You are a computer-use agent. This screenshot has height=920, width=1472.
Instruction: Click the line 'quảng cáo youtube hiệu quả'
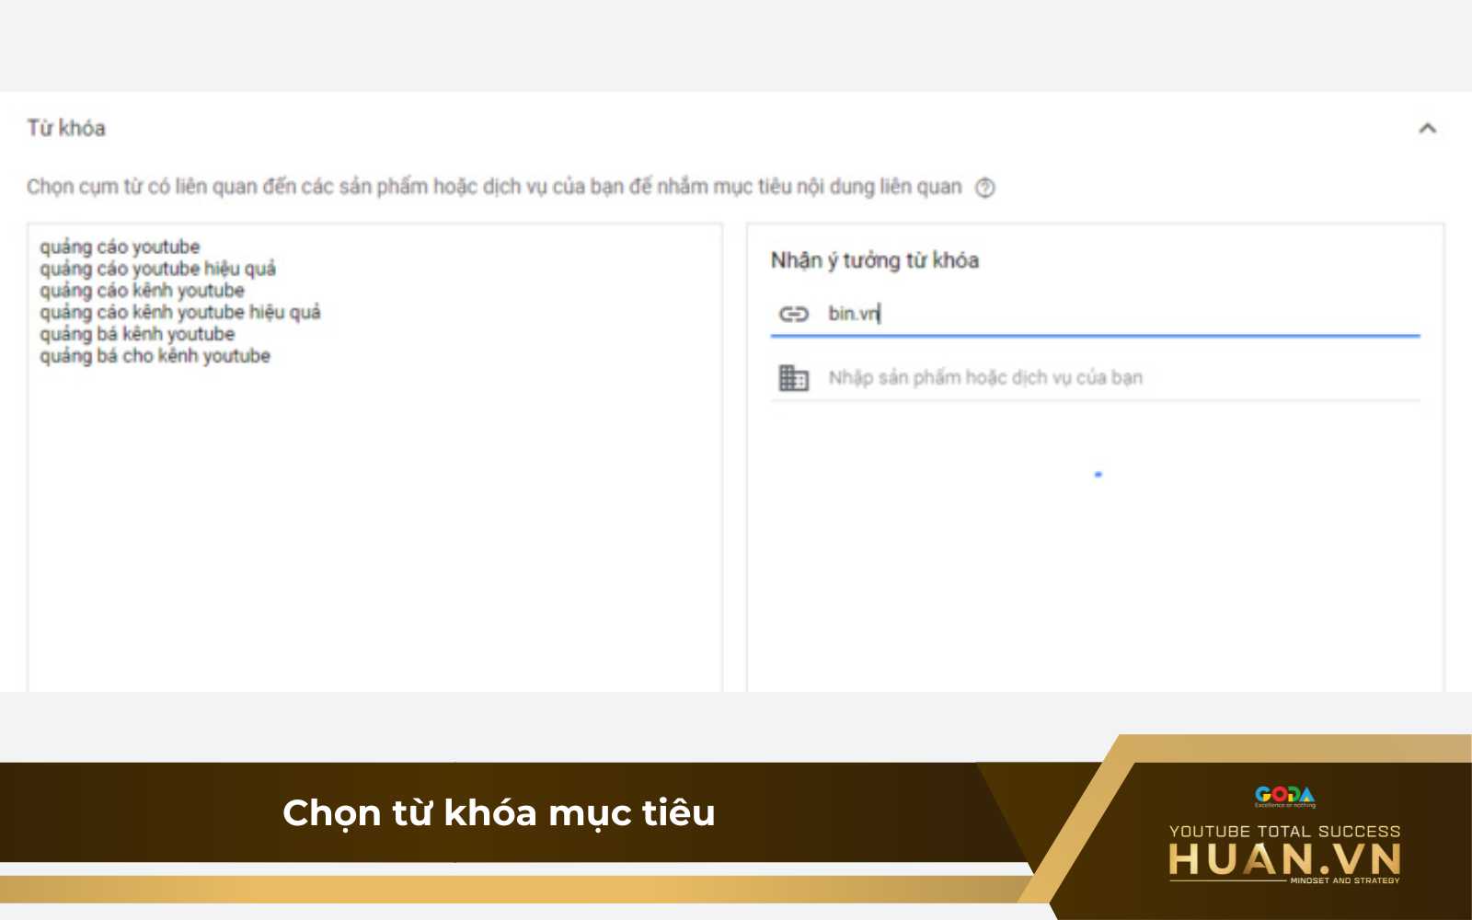click(157, 269)
